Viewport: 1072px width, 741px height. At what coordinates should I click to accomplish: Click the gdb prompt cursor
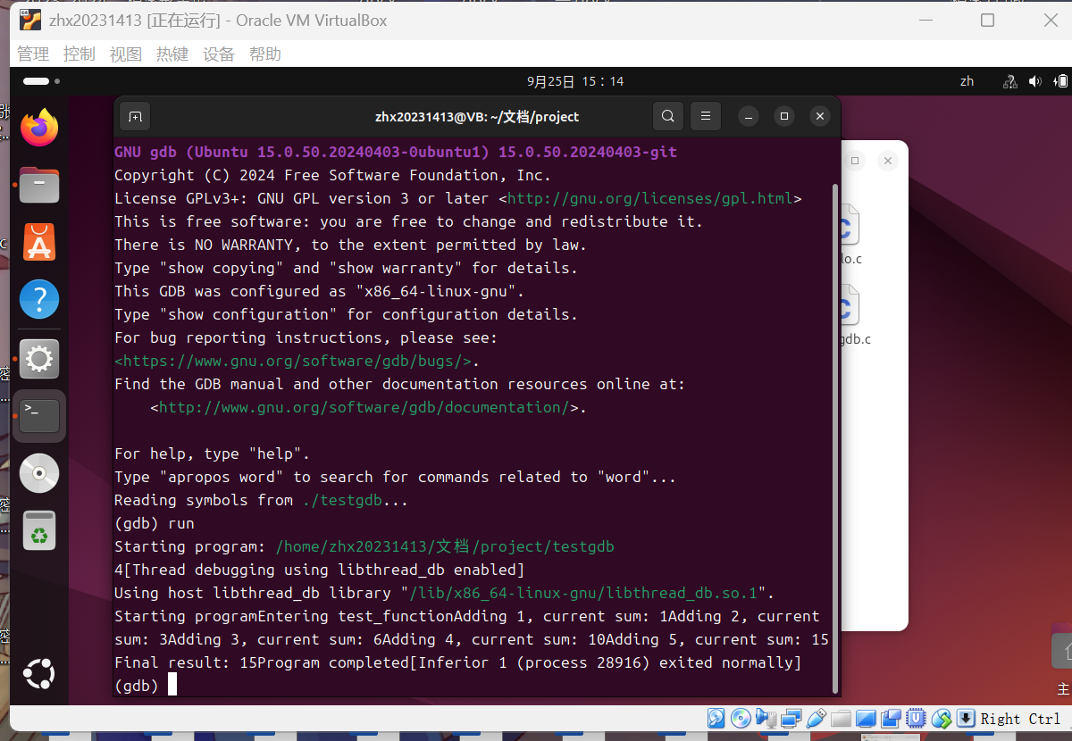point(172,685)
